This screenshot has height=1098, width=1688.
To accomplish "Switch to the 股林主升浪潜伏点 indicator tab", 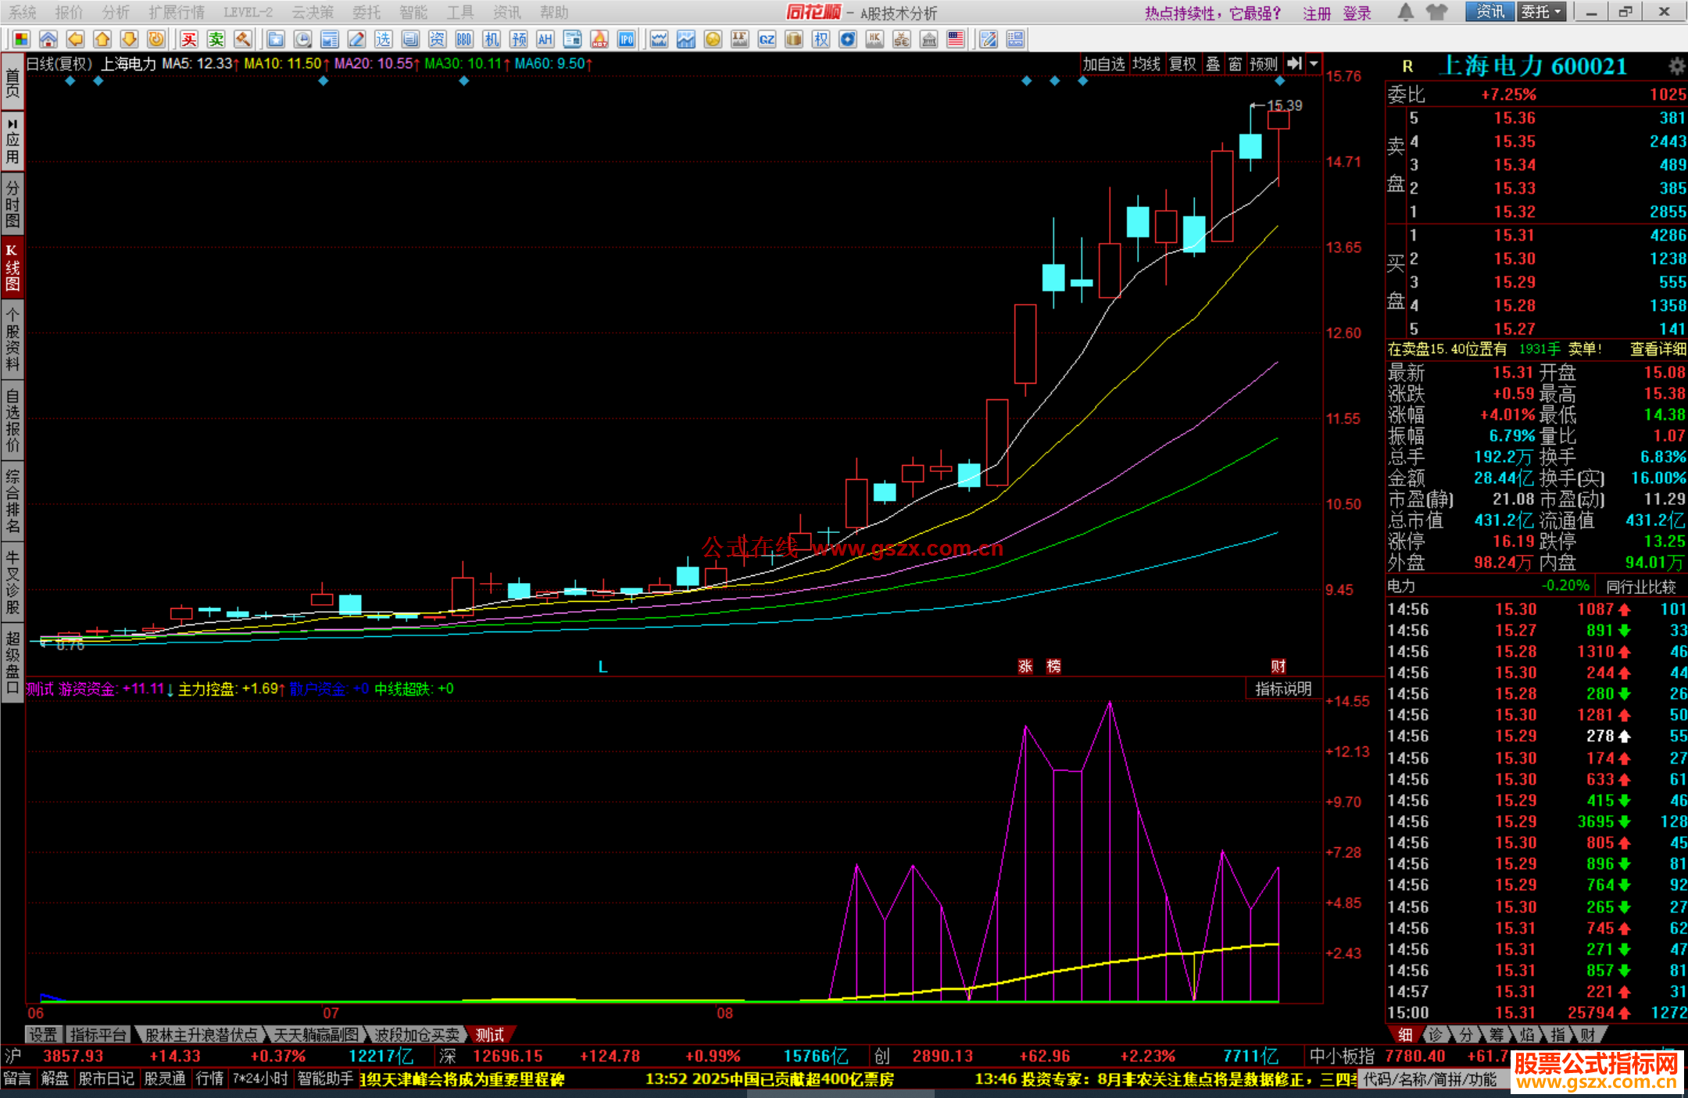I will pyautogui.click(x=201, y=1035).
